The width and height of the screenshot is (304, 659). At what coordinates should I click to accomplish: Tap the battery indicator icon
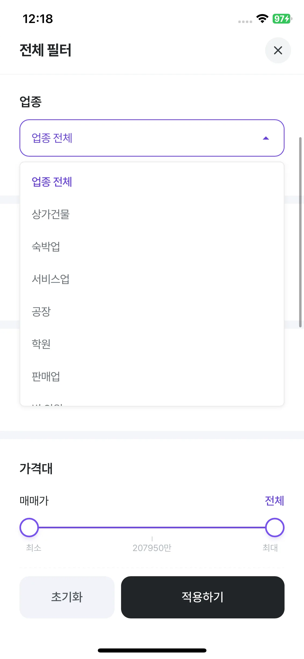(x=282, y=19)
